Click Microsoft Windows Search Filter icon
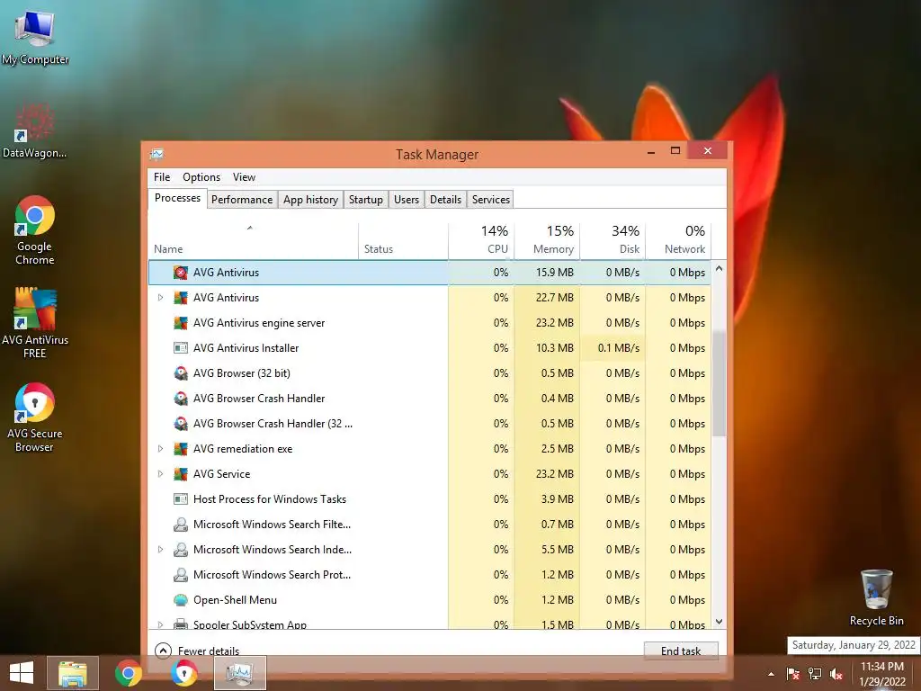 pyautogui.click(x=181, y=525)
